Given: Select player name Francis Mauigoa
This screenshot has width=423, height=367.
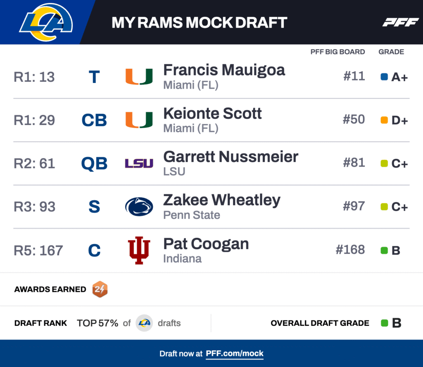Looking at the screenshot, I should pyautogui.click(x=224, y=70).
